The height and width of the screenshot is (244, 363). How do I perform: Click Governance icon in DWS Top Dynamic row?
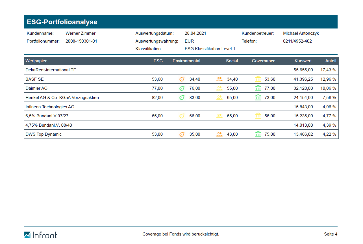click(258, 134)
